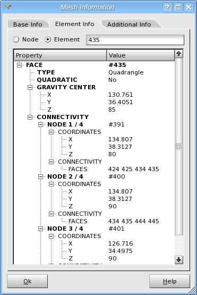Collapse NODE 2 / 4 branch
The width and height of the screenshot is (197, 295).
(40, 176)
